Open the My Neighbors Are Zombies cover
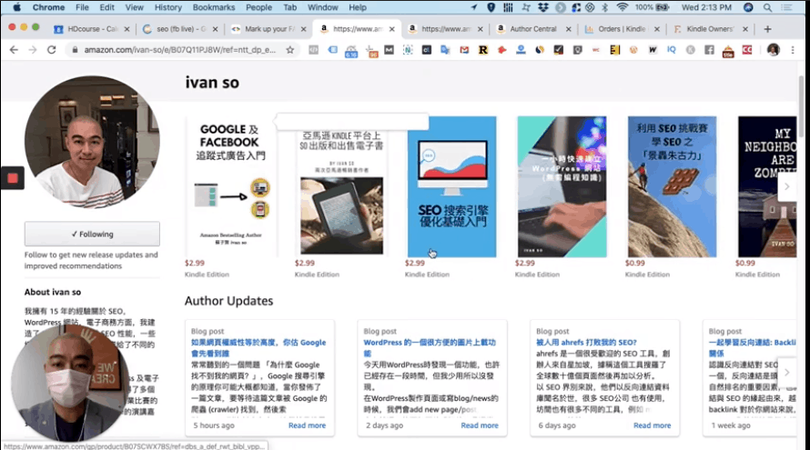810x450 pixels. [x=767, y=186]
